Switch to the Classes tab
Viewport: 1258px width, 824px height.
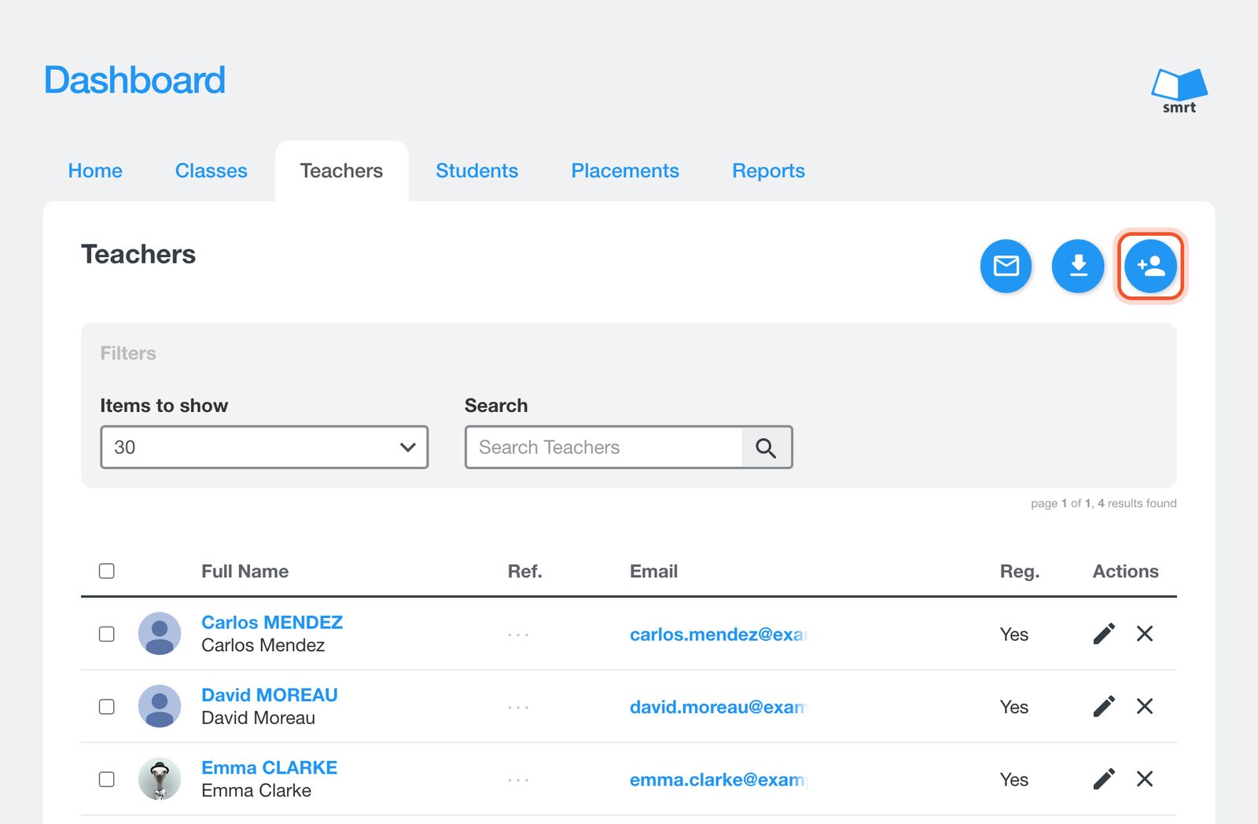[x=212, y=171]
